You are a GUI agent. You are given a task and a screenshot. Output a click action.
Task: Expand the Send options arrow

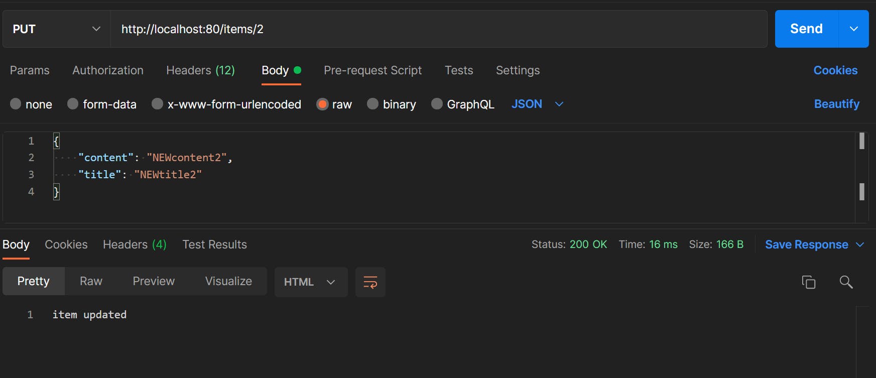(853, 29)
